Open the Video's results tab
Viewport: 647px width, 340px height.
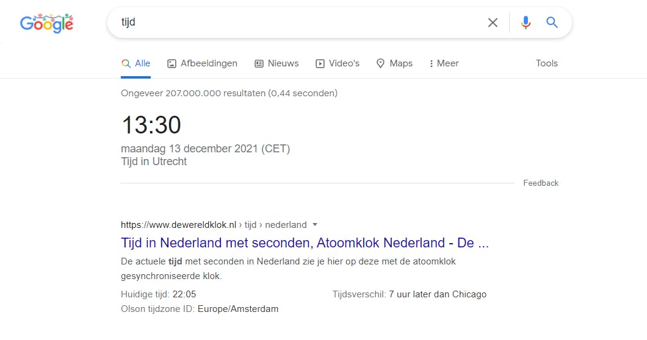pyautogui.click(x=338, y=63)
